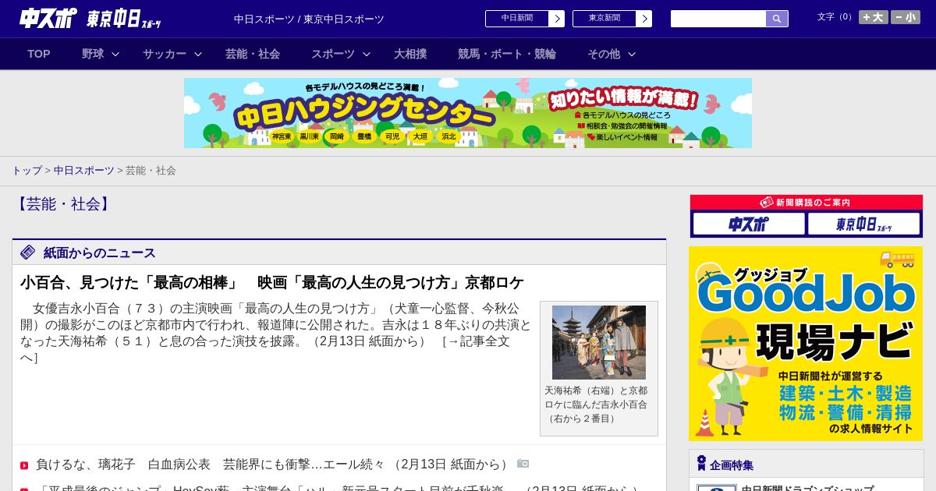The image size is (936, 491).
Task: Select 芸能・社会 in navigation bar
Action: point(253,54)
